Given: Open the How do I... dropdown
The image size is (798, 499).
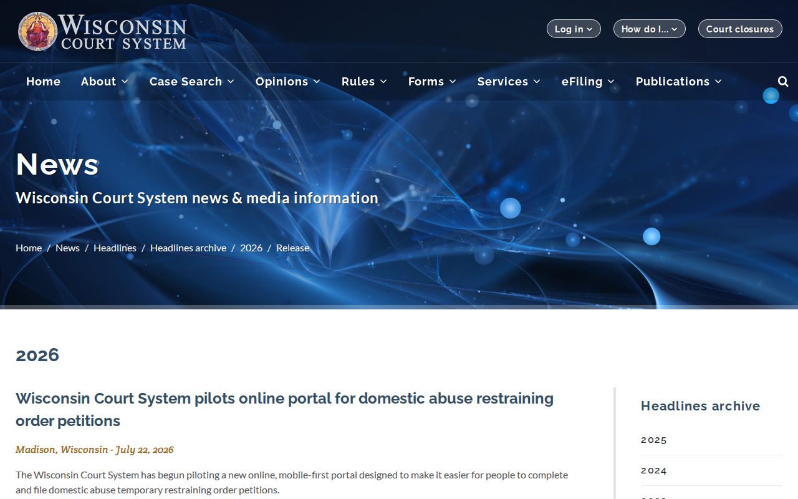Looking at the screenshot, I should [649, 29].
